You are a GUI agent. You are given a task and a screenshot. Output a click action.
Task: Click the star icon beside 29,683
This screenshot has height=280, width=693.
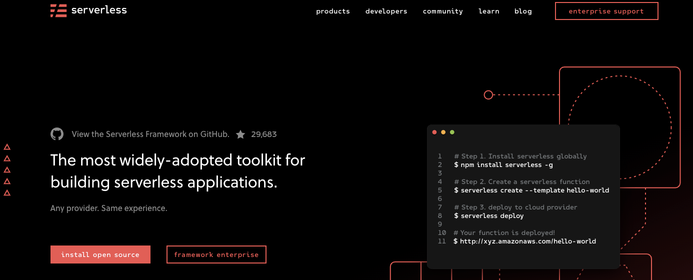[x=240, y=134]
